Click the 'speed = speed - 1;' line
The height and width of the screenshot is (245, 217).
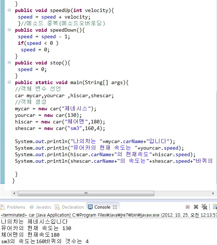click(x=44, y=36)
